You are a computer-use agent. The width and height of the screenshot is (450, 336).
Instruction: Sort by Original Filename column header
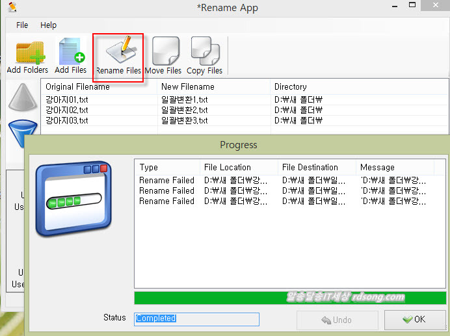pos(77,86)
